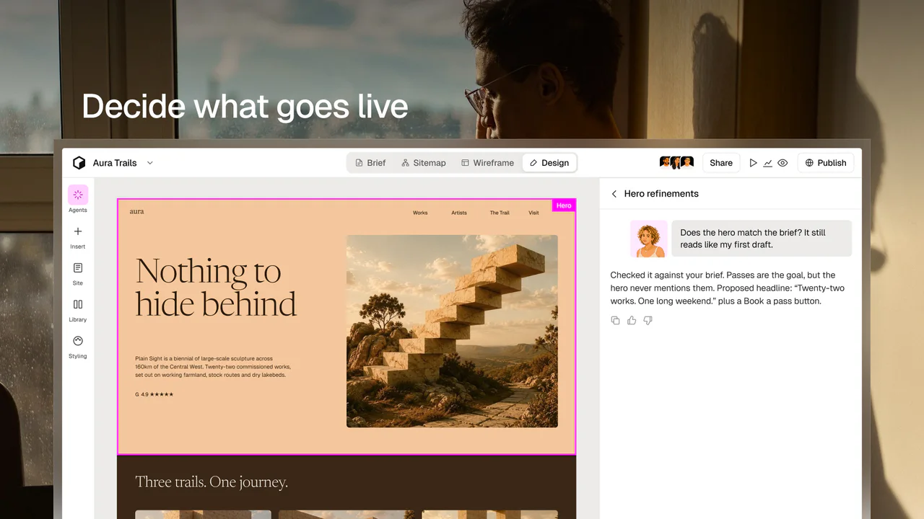Viewport: 924px width, 519px height.
Task: Thumbs up the assistant reply
Action: (x=632, y=320)
